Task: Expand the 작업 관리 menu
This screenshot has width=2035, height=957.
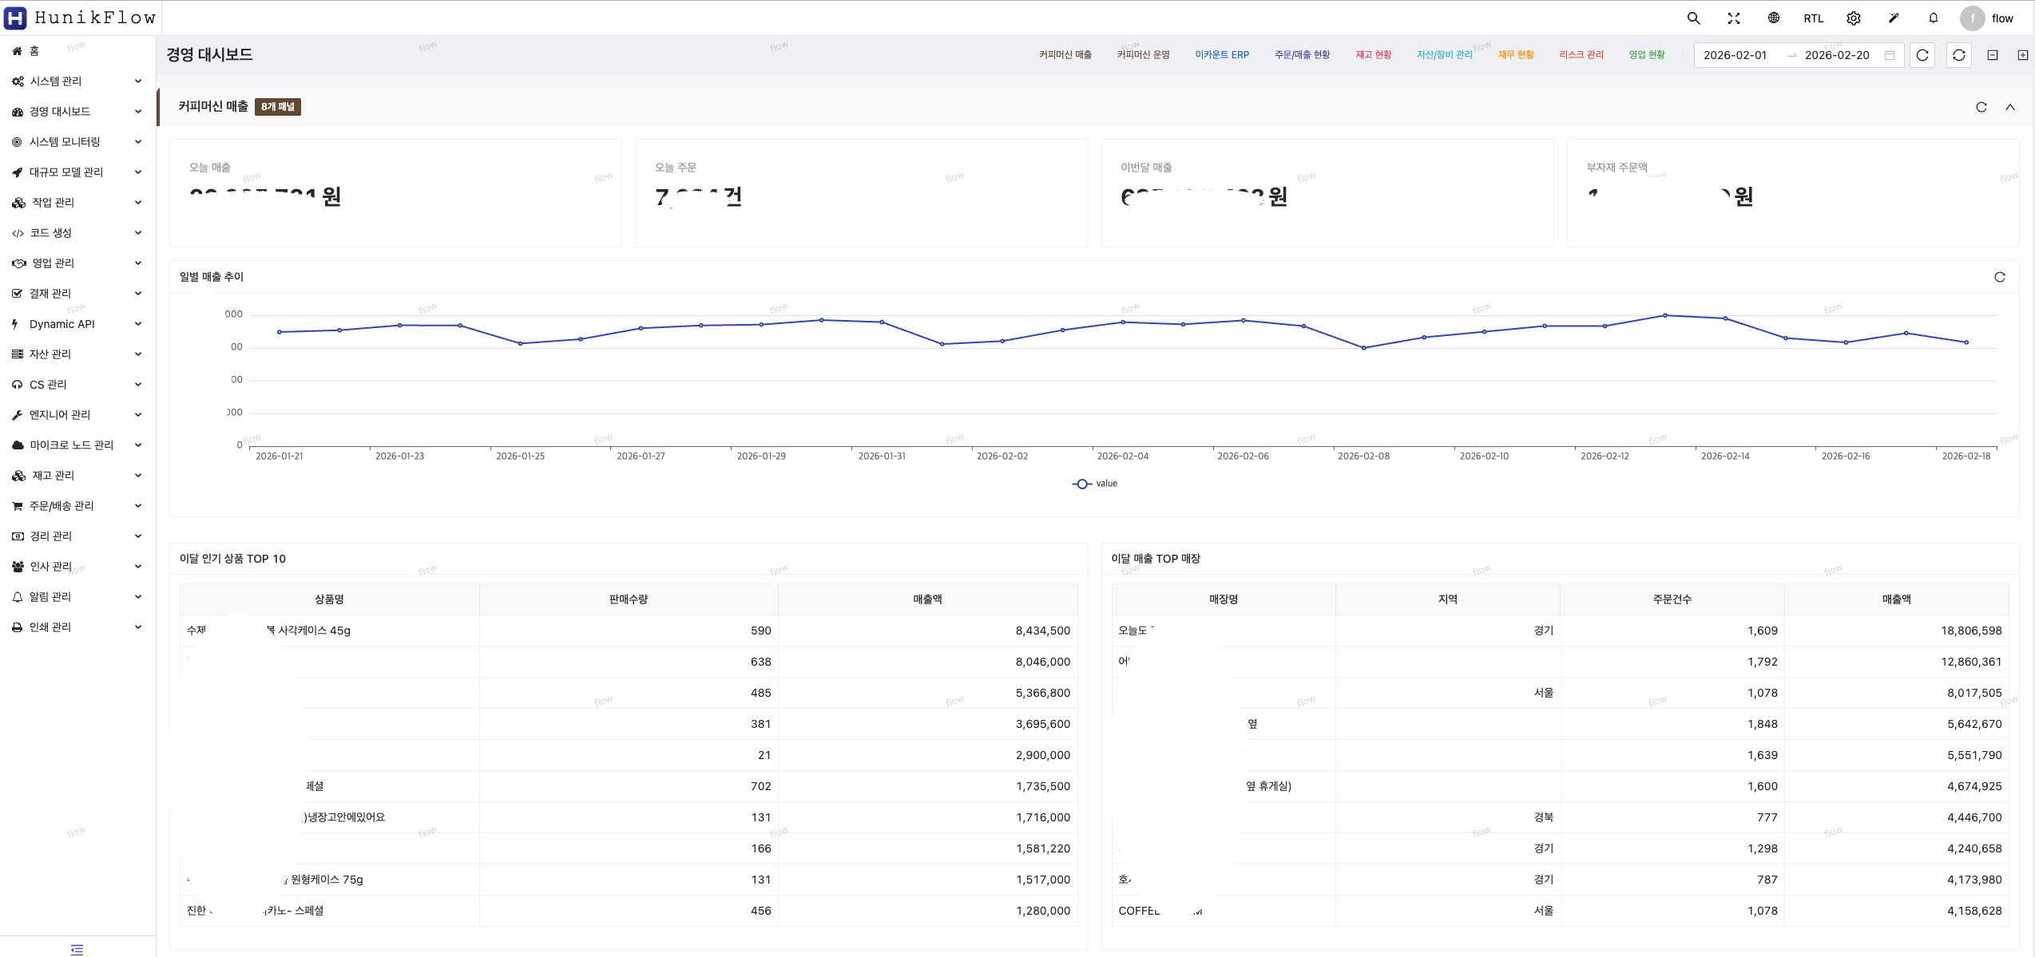Action: coord(78,203)
